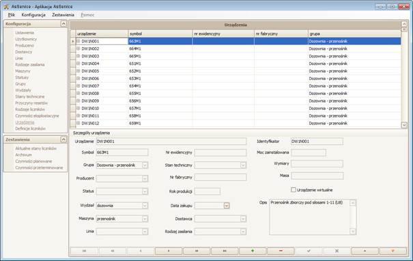Open Data zakupu calendar picker
Image resolution: width=413 pixels, height=261 pixels.
click(227, 206)
